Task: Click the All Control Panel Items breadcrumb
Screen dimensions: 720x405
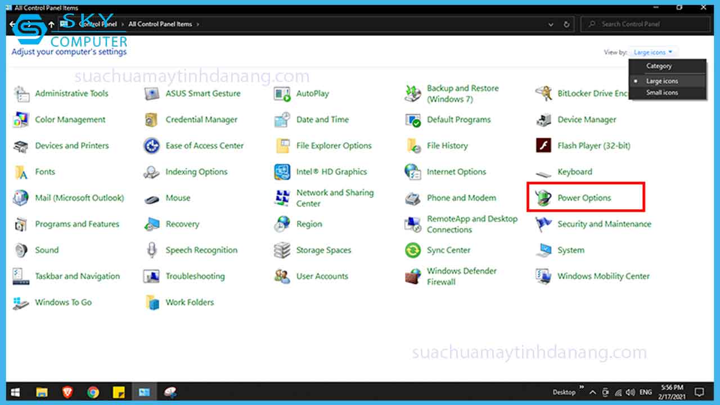Action: point(161,24)
